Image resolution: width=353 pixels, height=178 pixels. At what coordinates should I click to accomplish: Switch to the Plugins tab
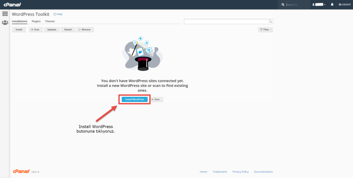[x=36, y=21]
